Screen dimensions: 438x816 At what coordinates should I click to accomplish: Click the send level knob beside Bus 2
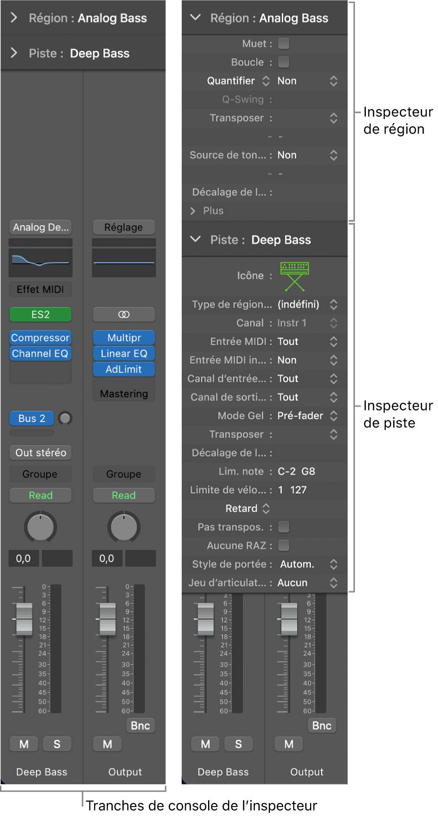pos(65,418)
